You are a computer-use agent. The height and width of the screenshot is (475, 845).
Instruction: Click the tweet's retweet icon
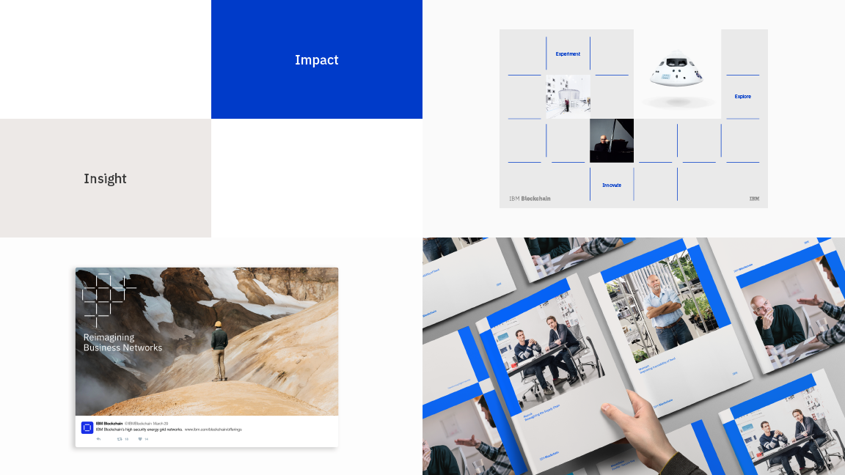(120, 439)
